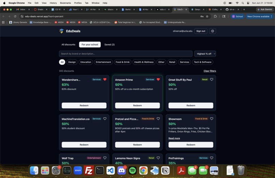The width and height of the screenshot is (275, 178).
Task: Open Library Genesis bookmark
Action: (x=18, y=22)
